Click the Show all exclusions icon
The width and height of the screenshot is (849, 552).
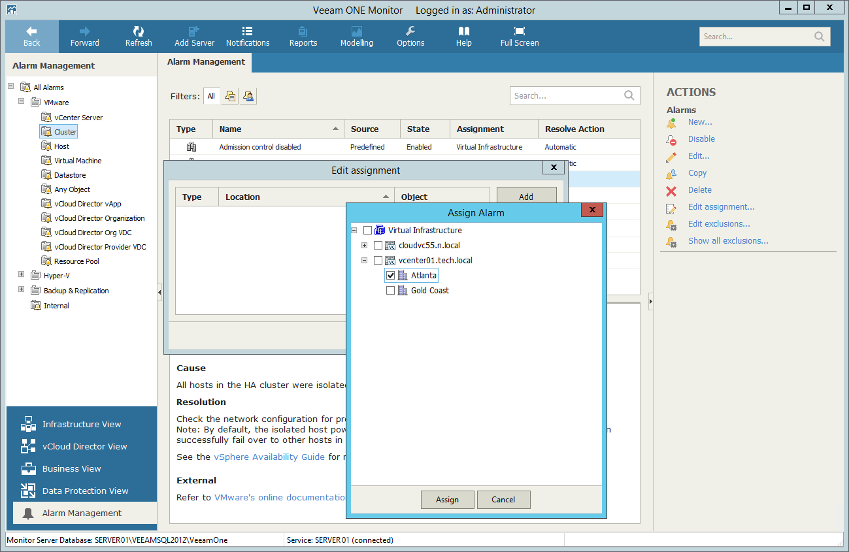pyautogui.click(x=671, y=242)
